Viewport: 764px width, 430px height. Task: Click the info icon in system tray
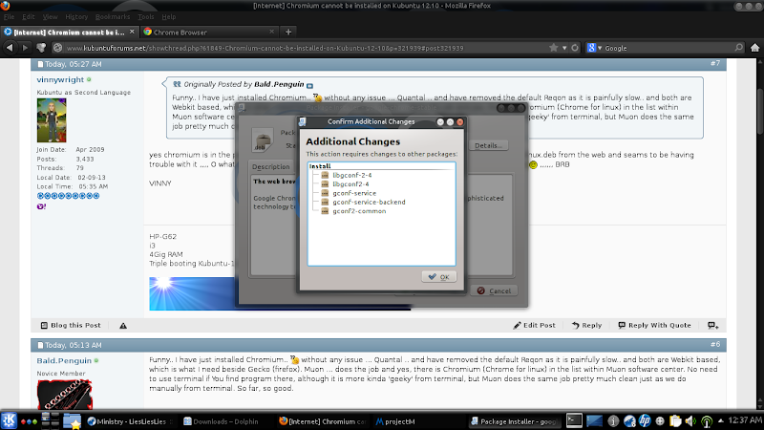pyautogui.click(x=613, y=421)
